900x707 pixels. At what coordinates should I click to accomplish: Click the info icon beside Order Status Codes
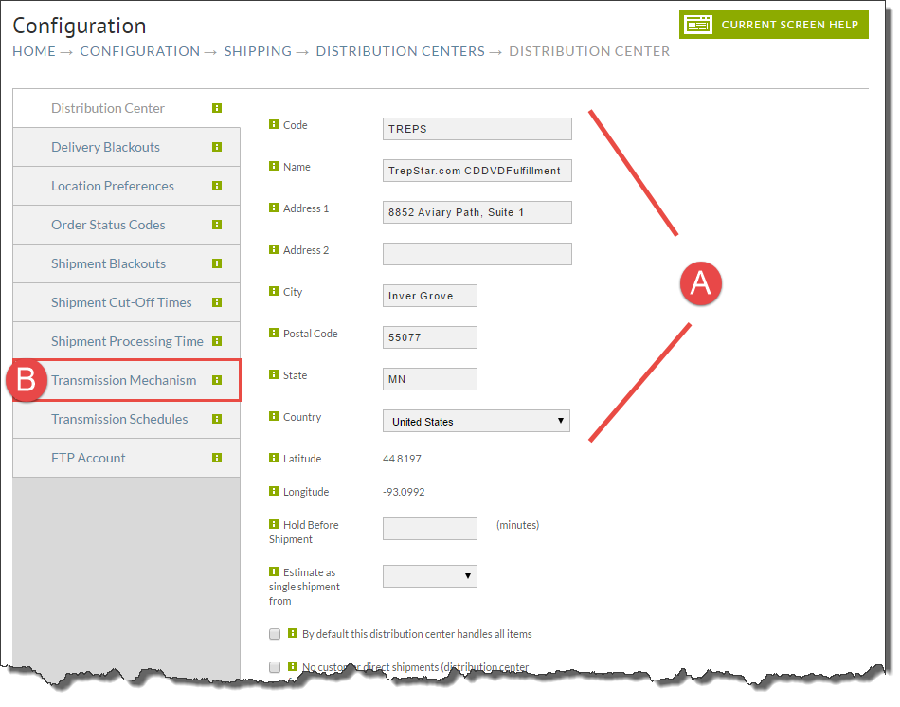pos(217,225)
